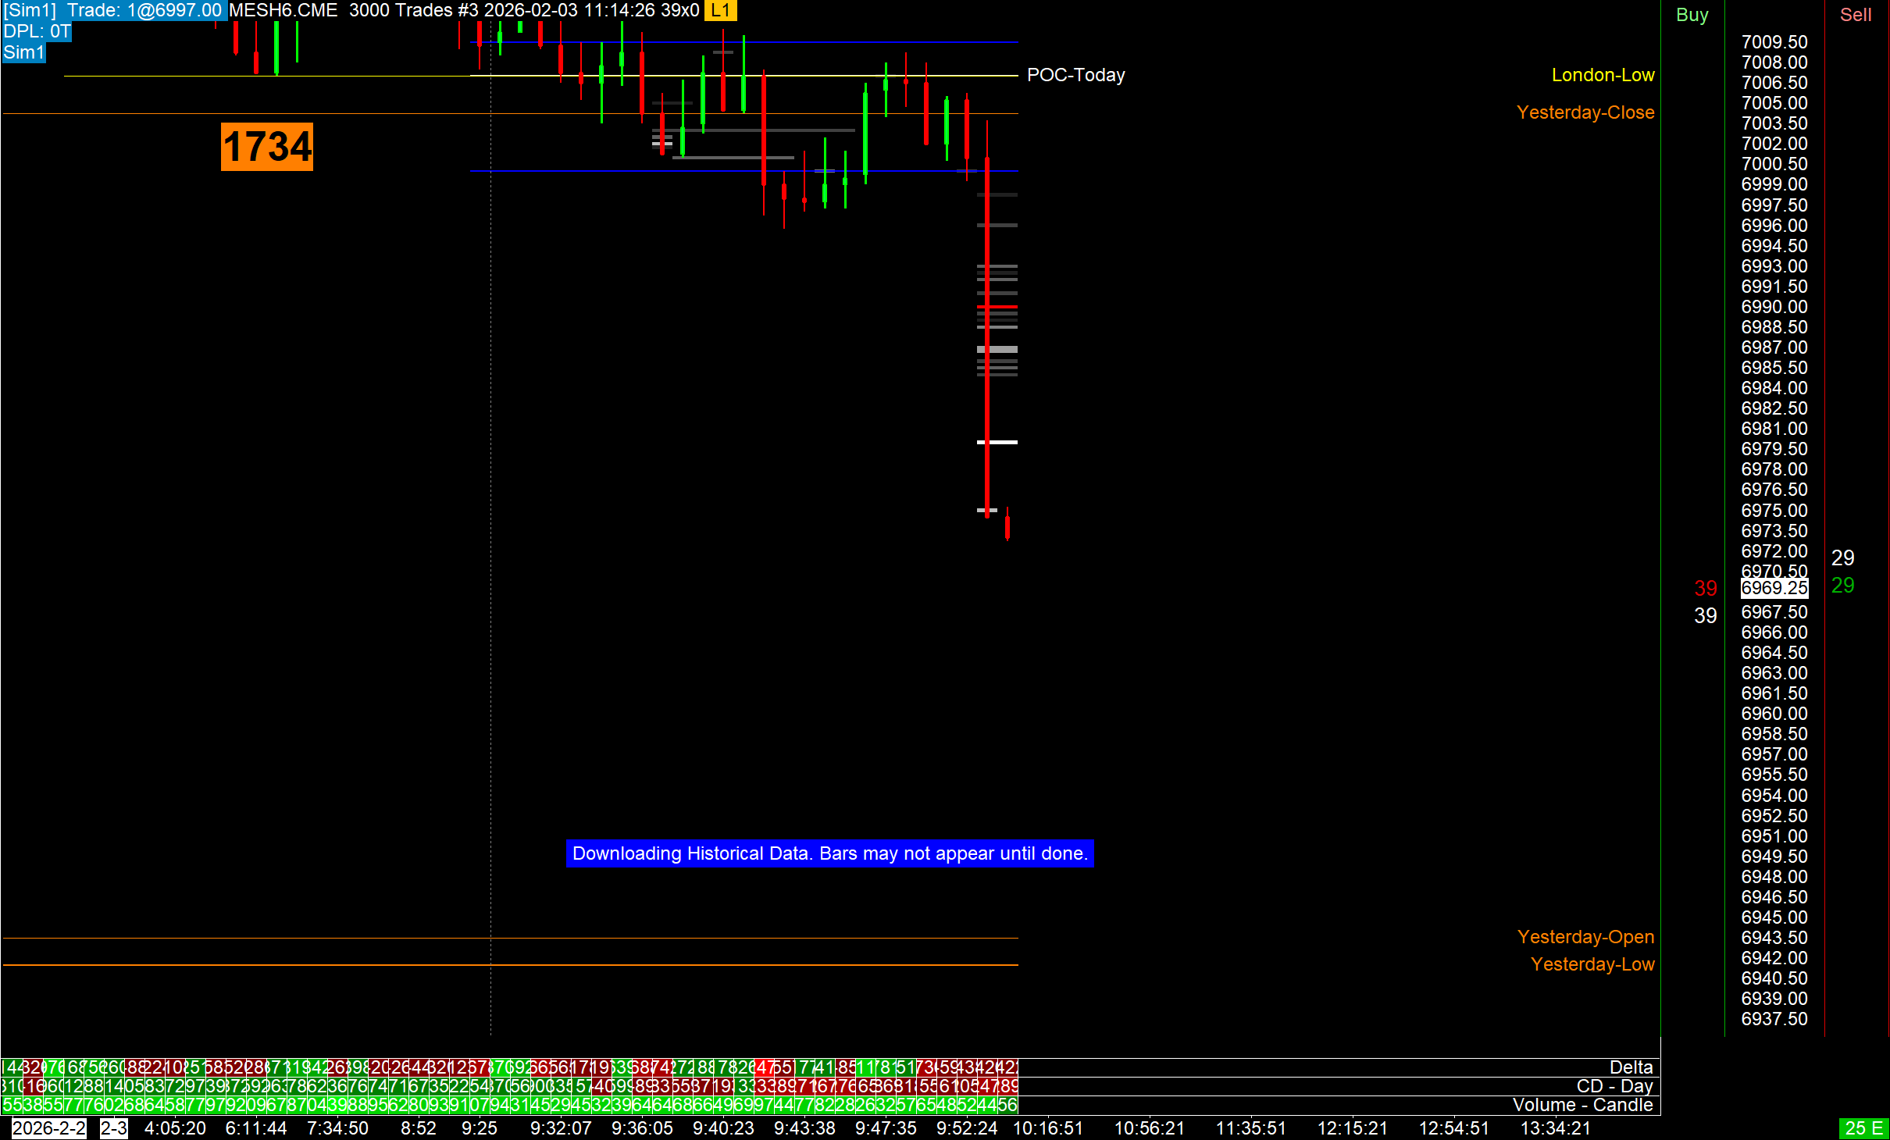Click the [Sim1] Trade: 1@6997.00 position text
The image size is (1890, 1140).
click(x=113, y=11)
